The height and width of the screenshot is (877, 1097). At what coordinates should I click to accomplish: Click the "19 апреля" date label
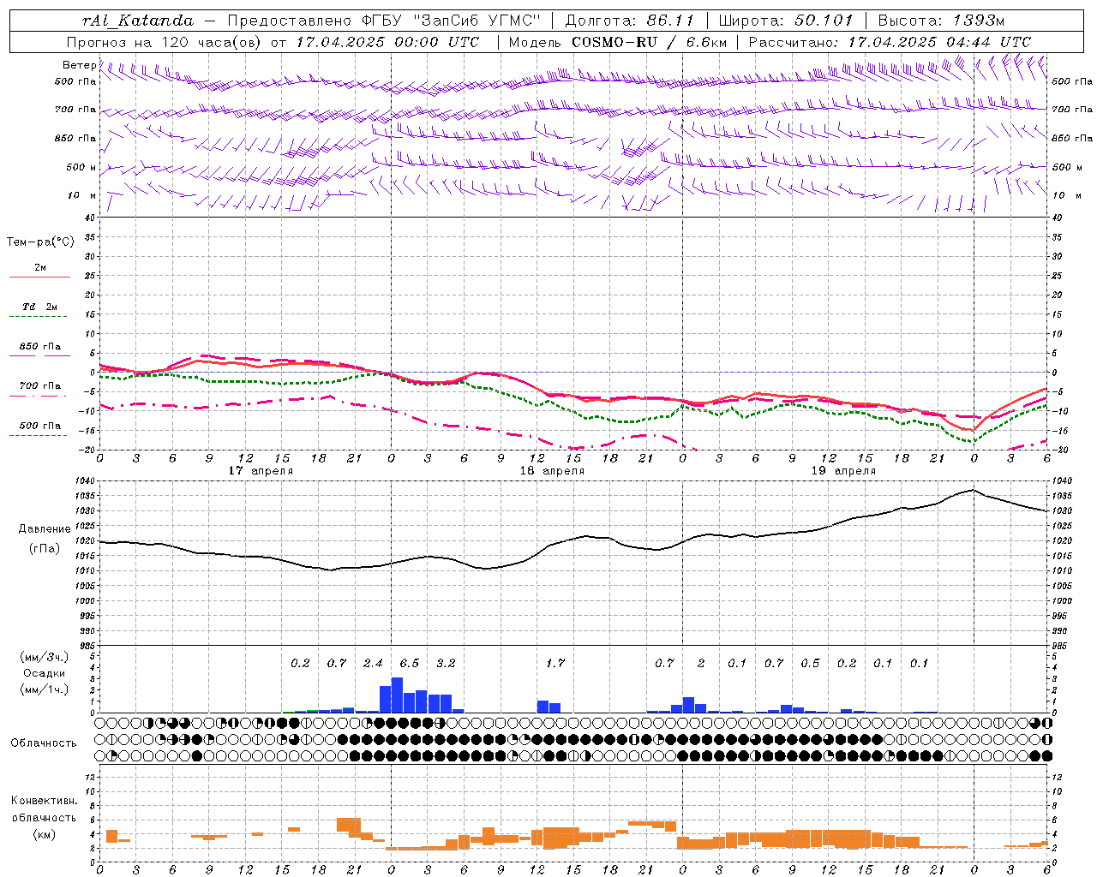843,471
